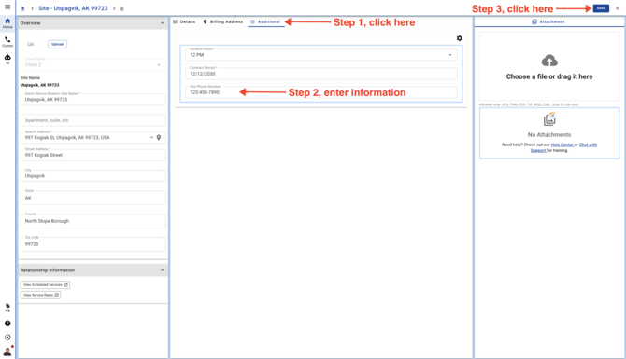Click the Choose a file drop zone
This screenshot has height=359, width=626.
[549, 66]
